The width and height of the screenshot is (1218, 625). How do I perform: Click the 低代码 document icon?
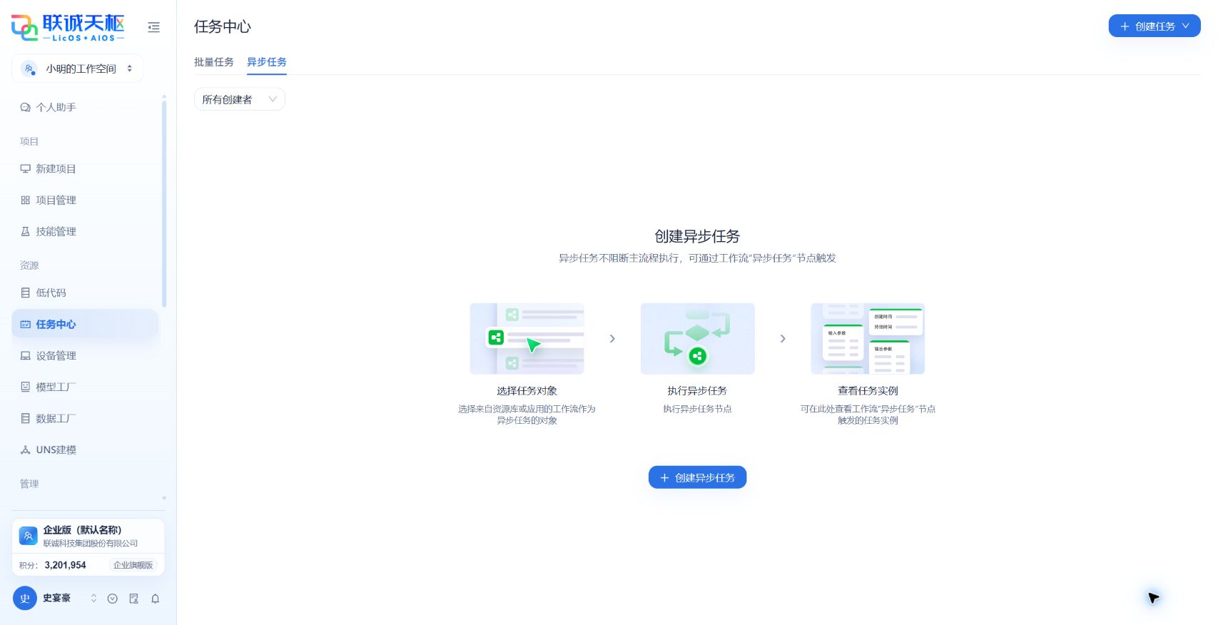(x=25, y=293)
